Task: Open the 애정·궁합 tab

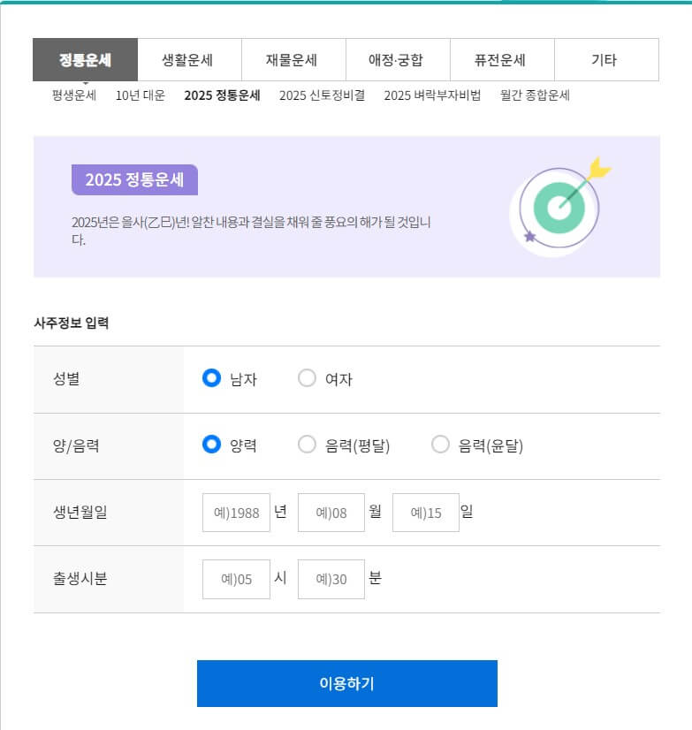Action: 398,59
